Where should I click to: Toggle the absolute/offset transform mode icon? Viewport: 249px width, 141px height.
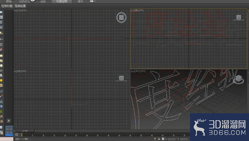[163, 139]
